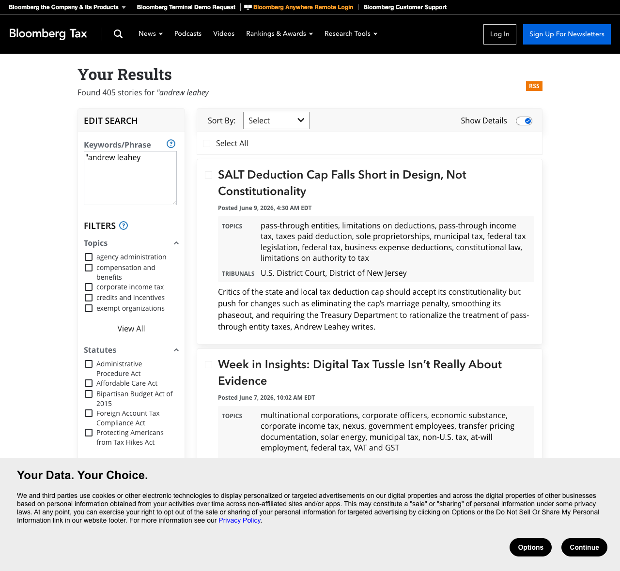Open the Privacy Policy link

239,521
